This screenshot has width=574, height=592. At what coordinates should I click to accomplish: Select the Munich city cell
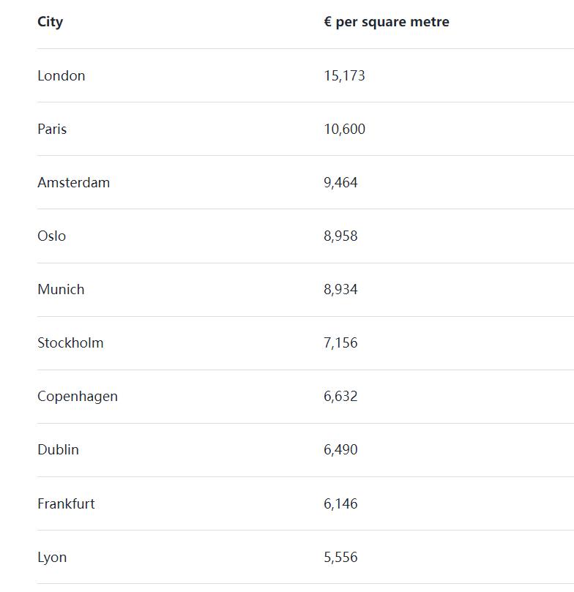tap(61, 290)
